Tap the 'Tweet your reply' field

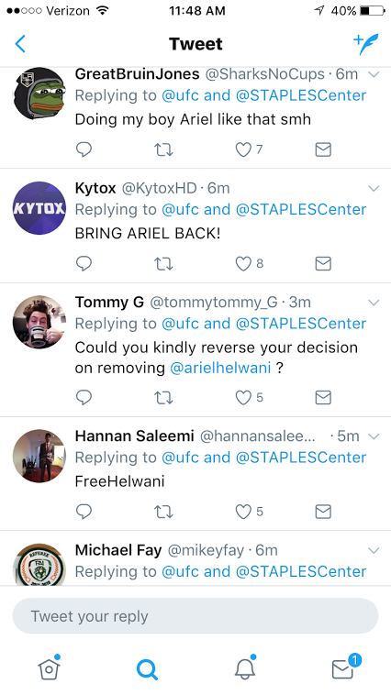coord(195,615)
